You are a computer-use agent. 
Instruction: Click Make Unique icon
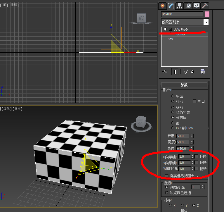pos(185,72)
